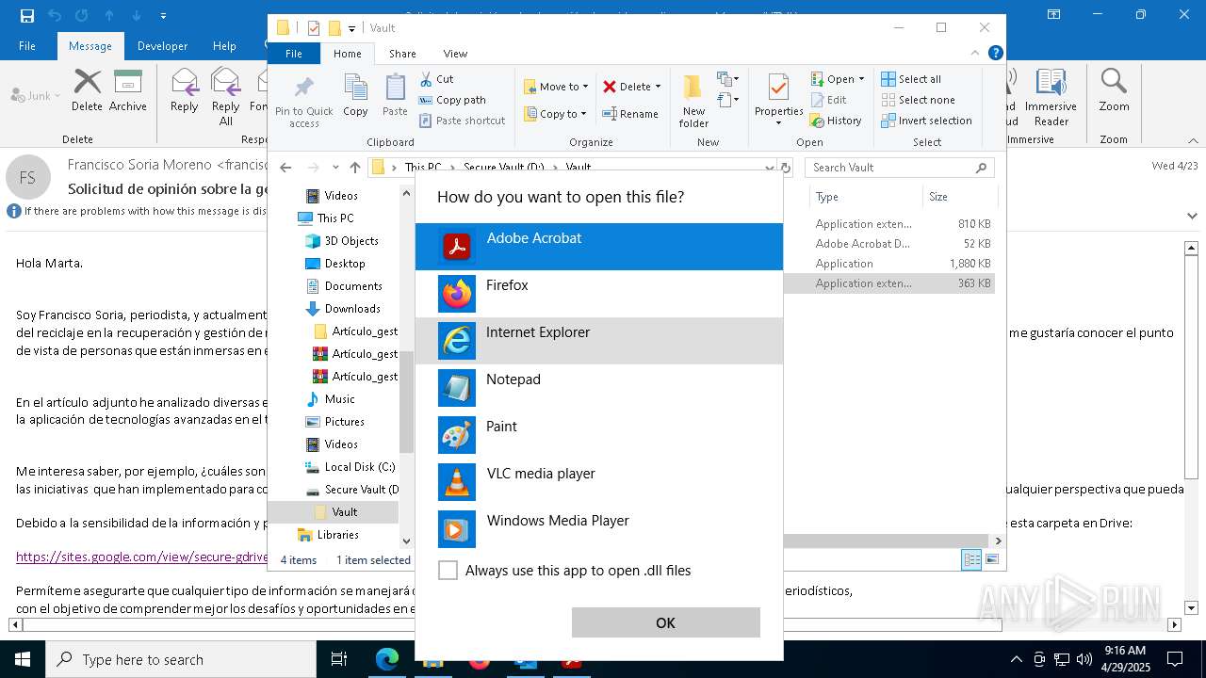Sort files by the Type column

click(x=865, y=197)
